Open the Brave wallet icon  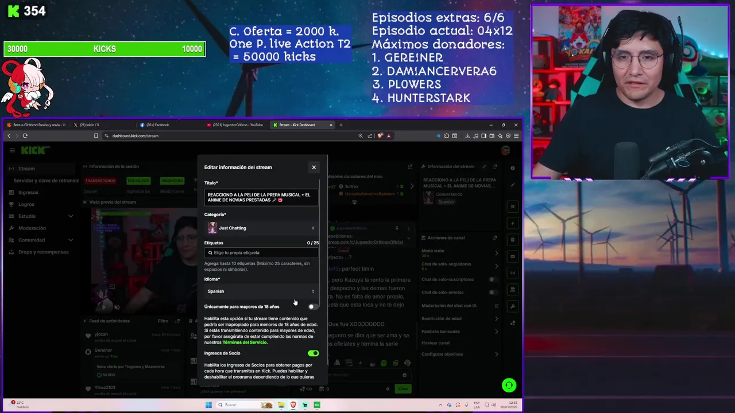tap(492, 136)
